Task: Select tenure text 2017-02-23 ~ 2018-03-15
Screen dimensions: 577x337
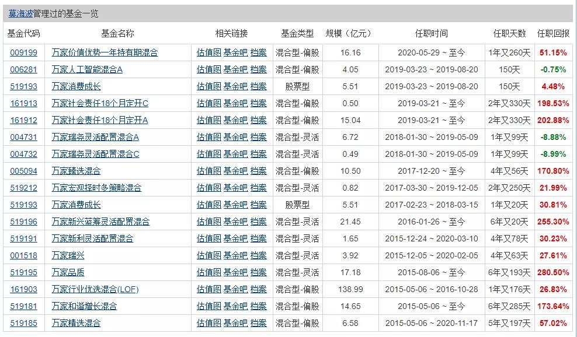Action: [431, 205]
